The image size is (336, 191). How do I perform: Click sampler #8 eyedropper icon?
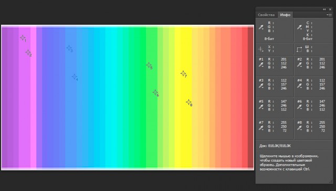pos(299,128)
